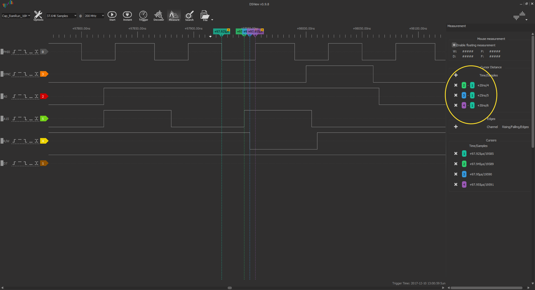This screenshot has width=535, height=290.
Task: Click cursor 4 badge in Cursors list
Action: [464, 185]
